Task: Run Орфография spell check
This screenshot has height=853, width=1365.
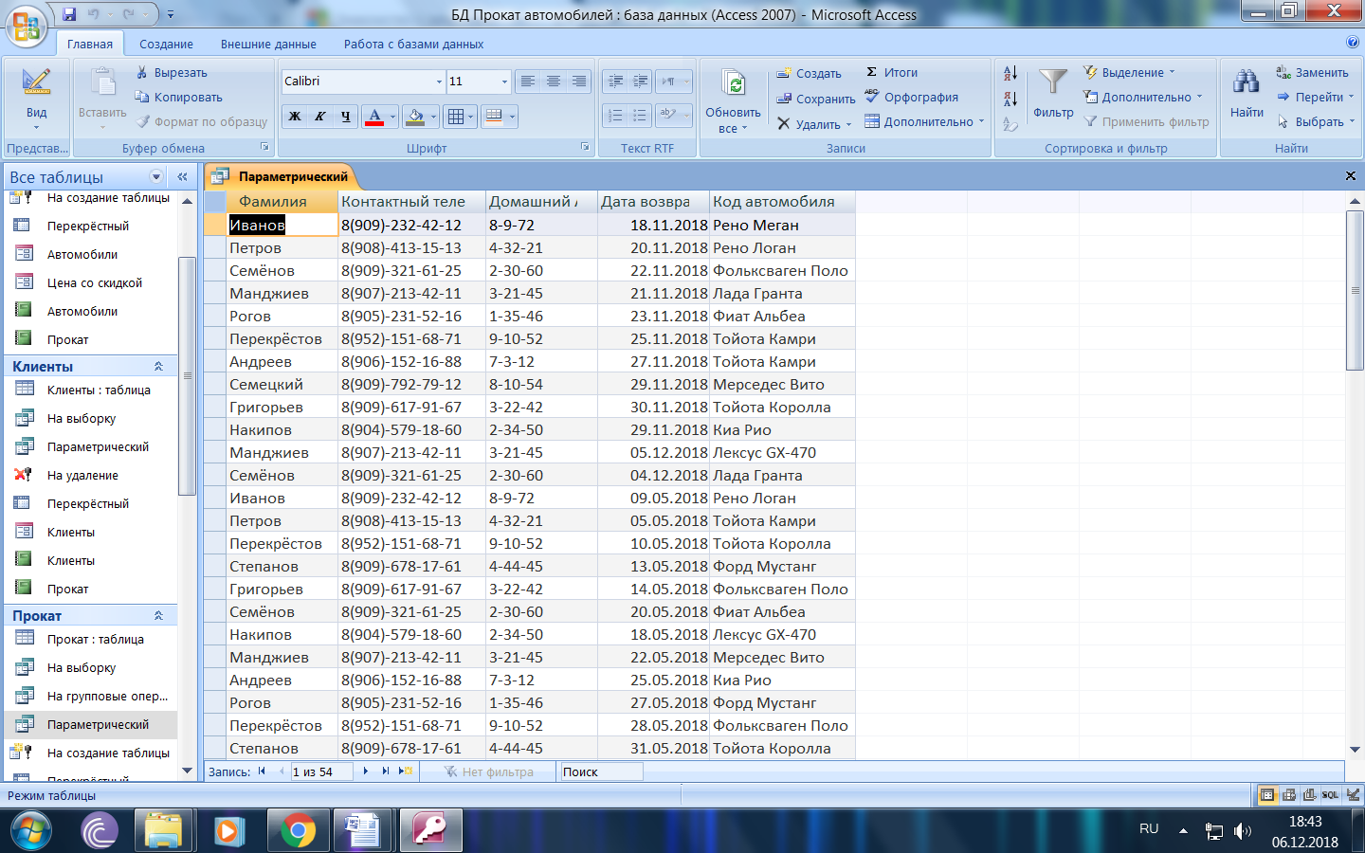Action: 911,97
